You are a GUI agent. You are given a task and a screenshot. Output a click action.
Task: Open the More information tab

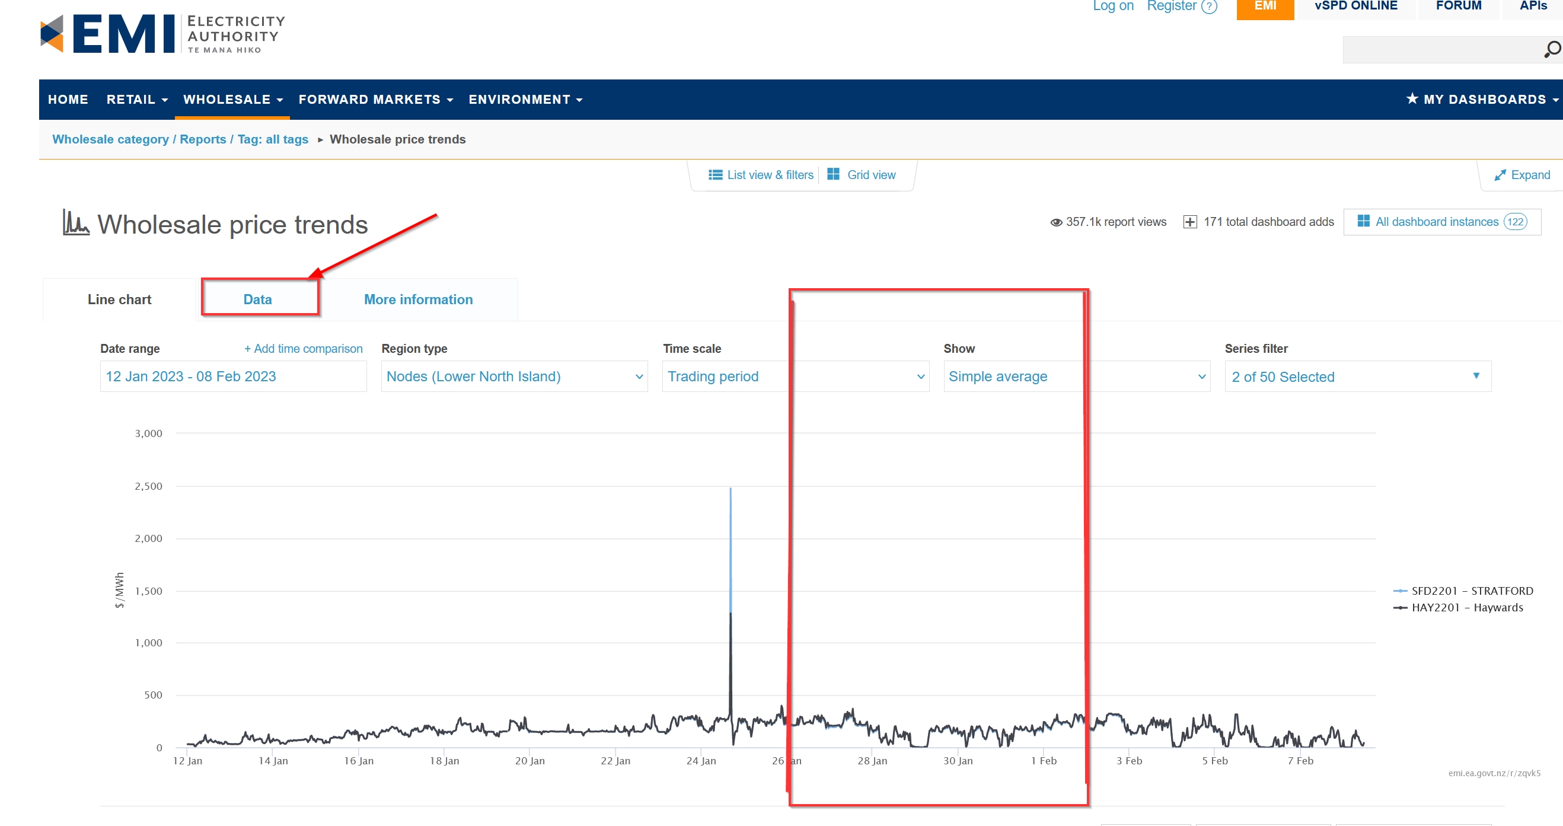coord(418,299)
